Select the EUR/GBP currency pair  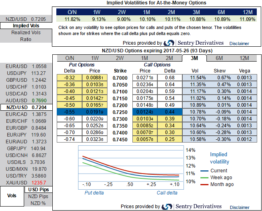point(26,128)
